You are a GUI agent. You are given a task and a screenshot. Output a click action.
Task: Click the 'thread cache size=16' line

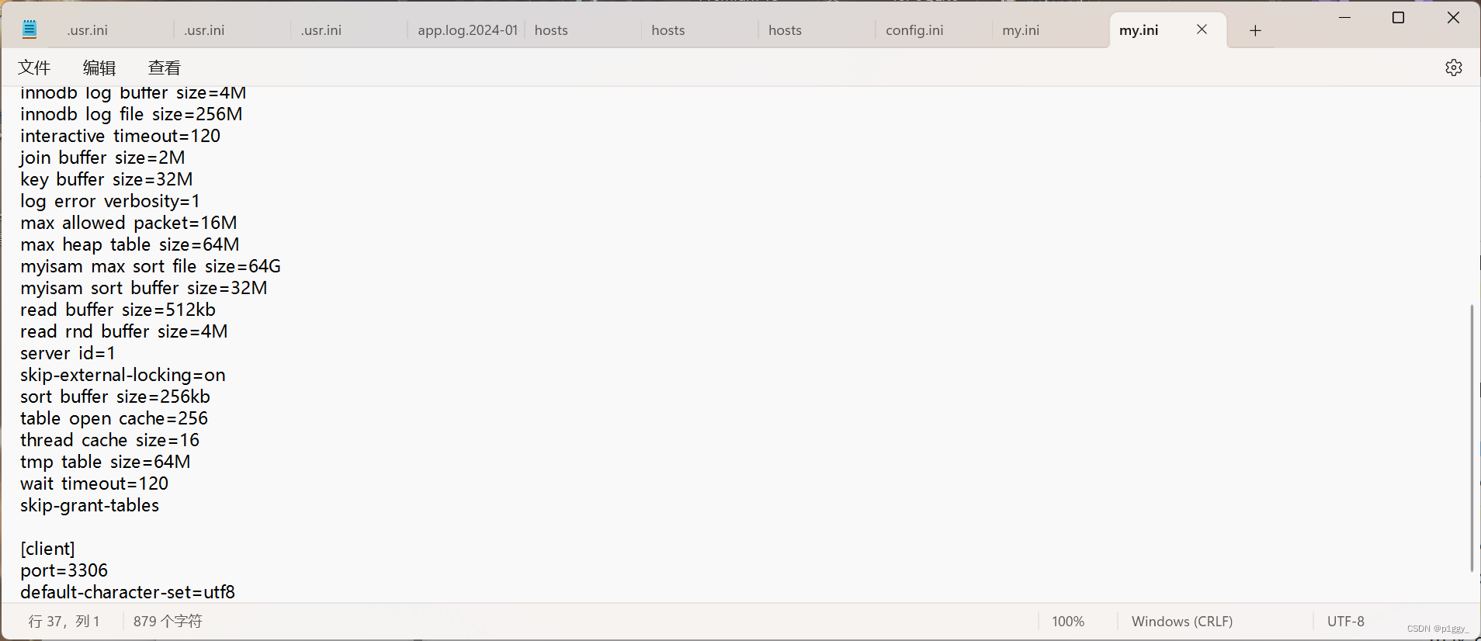pyautogui.click(x=110, y=440)
